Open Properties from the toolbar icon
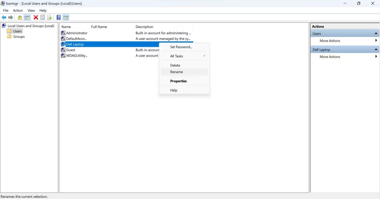Screen dimensions: 380x199 [x=43, y=18]
